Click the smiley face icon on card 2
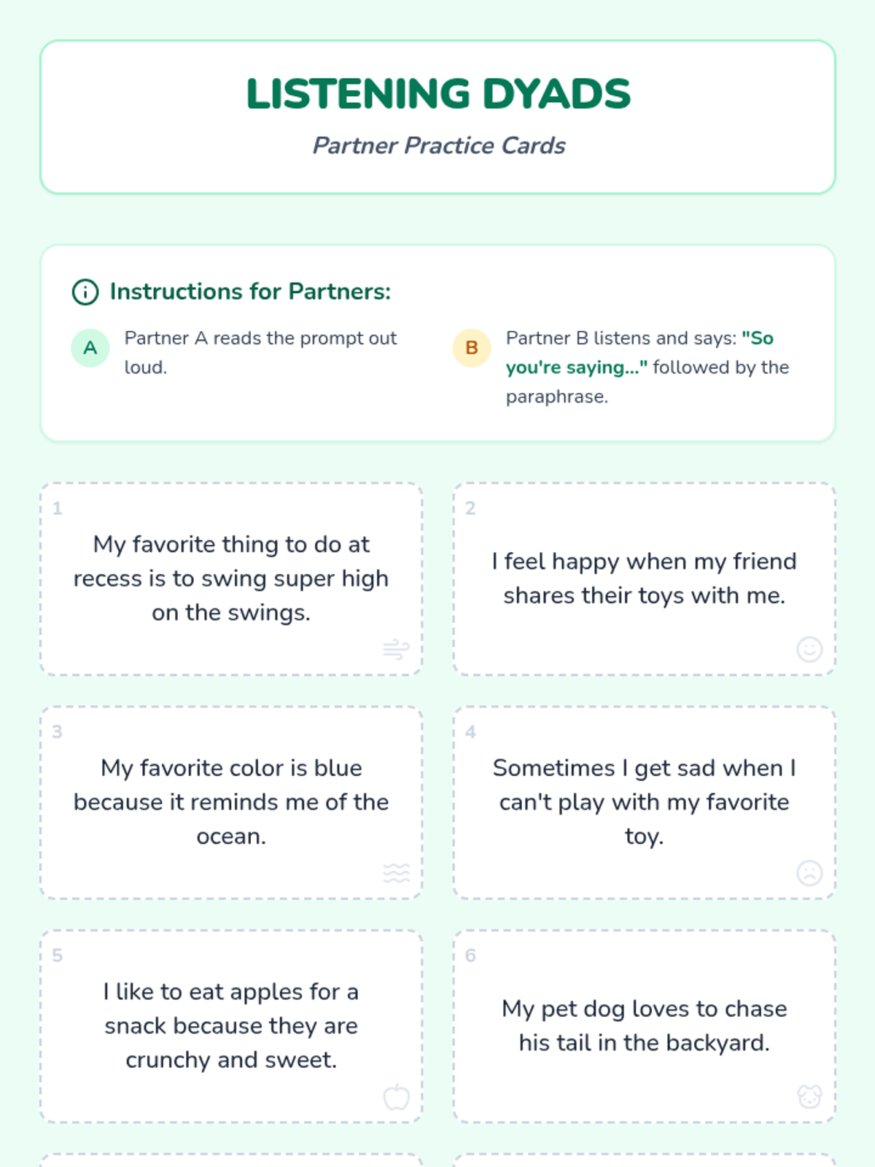Viewport: 875px width, 1167px height. 809,649
